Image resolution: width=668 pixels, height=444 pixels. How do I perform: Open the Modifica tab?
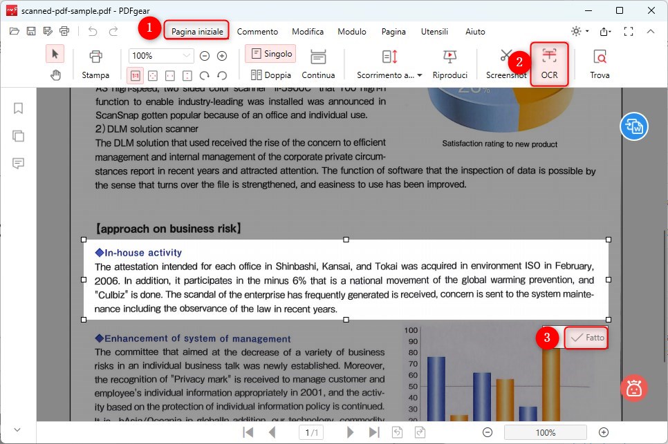tap(308, 31)
